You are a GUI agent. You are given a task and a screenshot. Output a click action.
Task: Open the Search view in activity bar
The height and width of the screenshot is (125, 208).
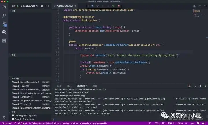(x=4, y=16)
